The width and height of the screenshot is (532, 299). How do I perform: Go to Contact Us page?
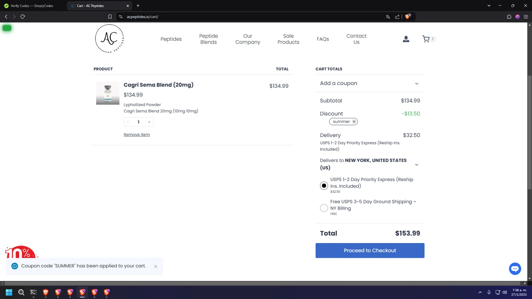356,39
